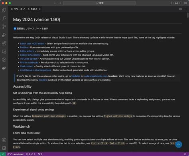Open the Manage gear icon
The image size is (189, 156).
(4, 148)
